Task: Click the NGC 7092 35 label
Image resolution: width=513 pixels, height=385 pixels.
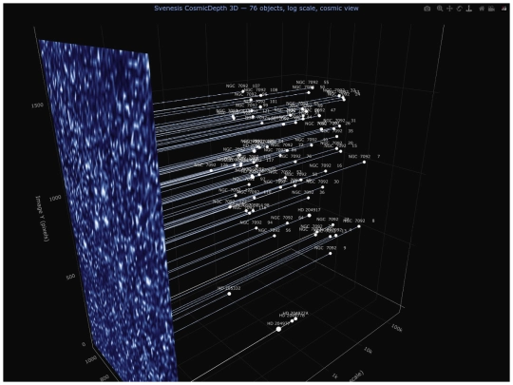Action: 338,131
